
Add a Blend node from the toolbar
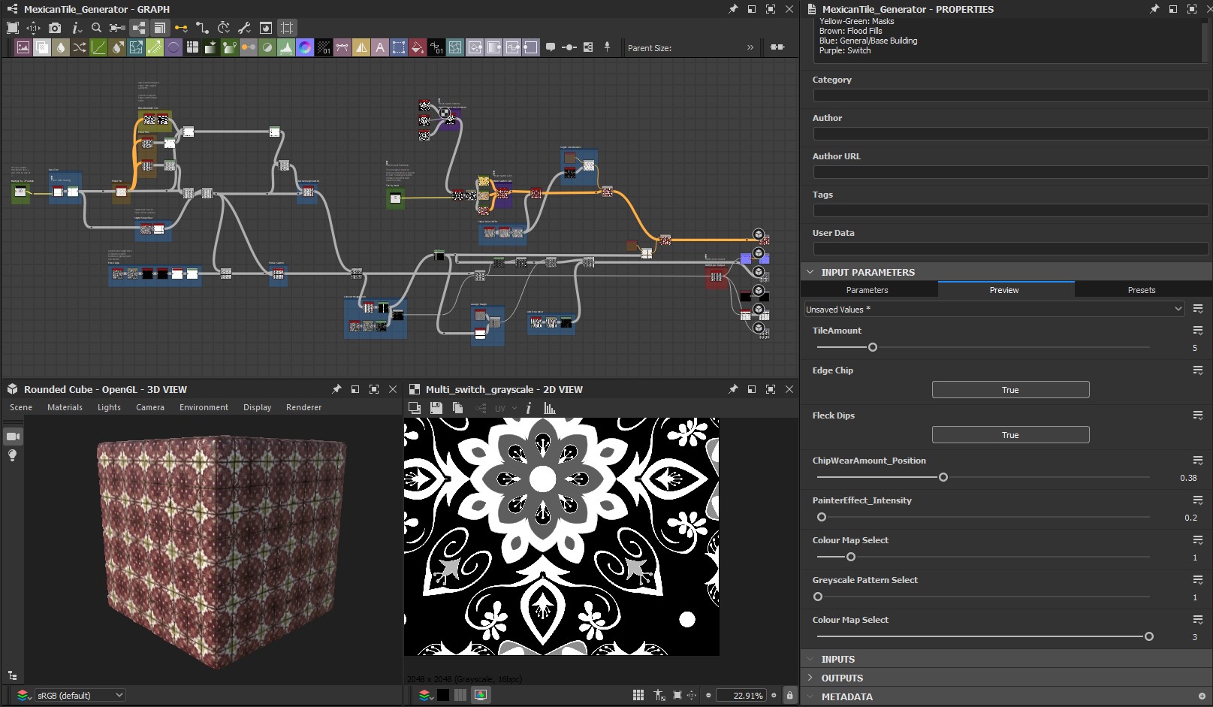coord(42,47)
